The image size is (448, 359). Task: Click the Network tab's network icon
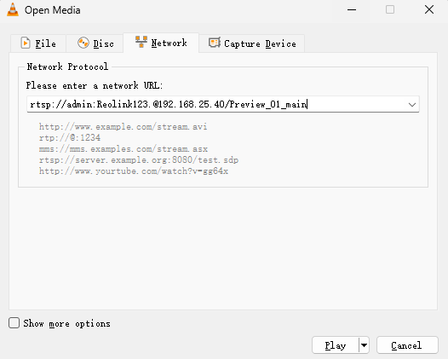pyautogui.click(x=141, y=42)
